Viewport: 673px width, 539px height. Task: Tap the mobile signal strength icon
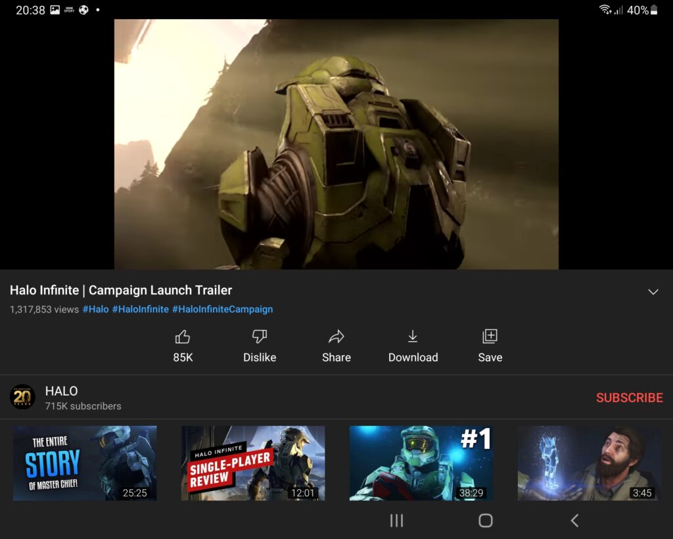618,10
